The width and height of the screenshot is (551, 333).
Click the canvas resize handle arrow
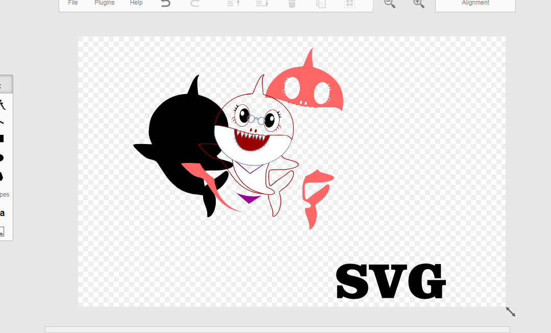(x=511, y=312)
